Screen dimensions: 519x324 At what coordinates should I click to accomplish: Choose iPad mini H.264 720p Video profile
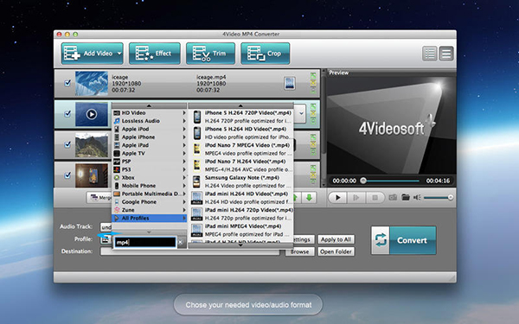pos(241,214)
